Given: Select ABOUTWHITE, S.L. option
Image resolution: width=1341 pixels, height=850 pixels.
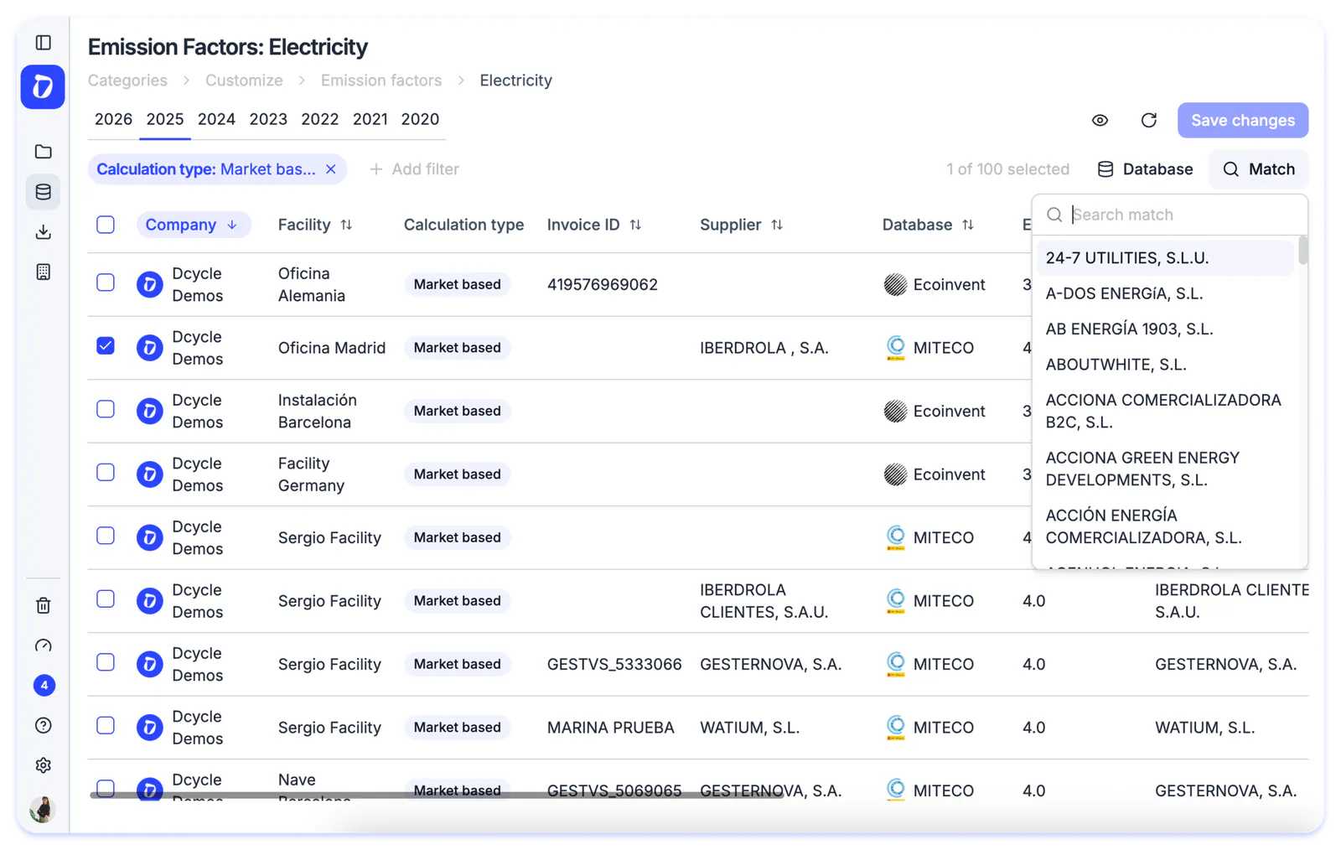Looking at the screenshot, I should click(x=1165, y=365).
